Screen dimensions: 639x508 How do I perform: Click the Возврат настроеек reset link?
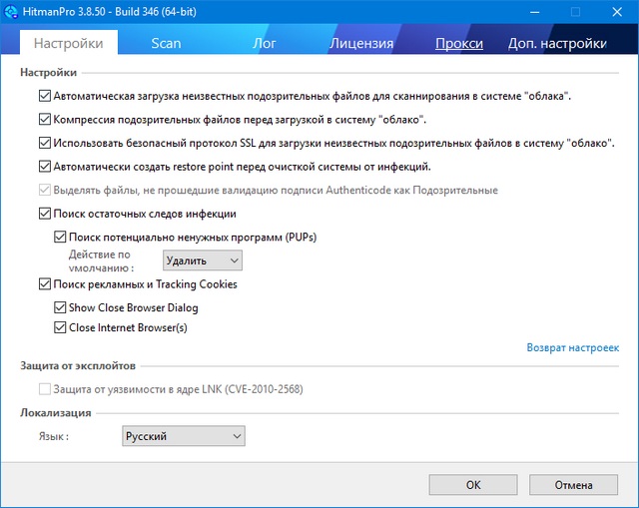[x=572, y=347]
